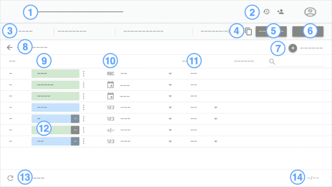332x187 pixels.
Task: Click the boolean x|✓ type icon
Action: click(111, 130)
